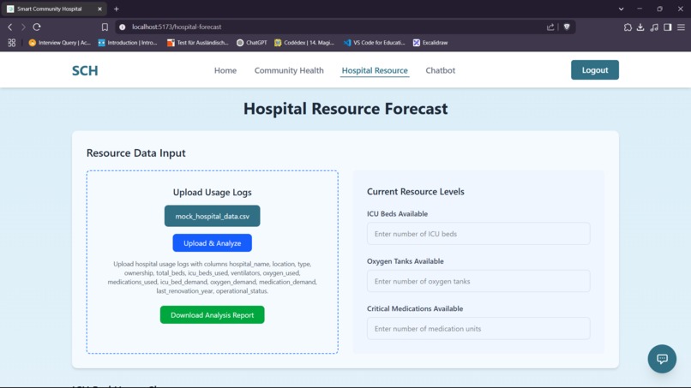Click the Current Resource Levels title
Image resolution: width=691 pixels, height=388 pixels.
pyautogui.click(x=416, y=192)
